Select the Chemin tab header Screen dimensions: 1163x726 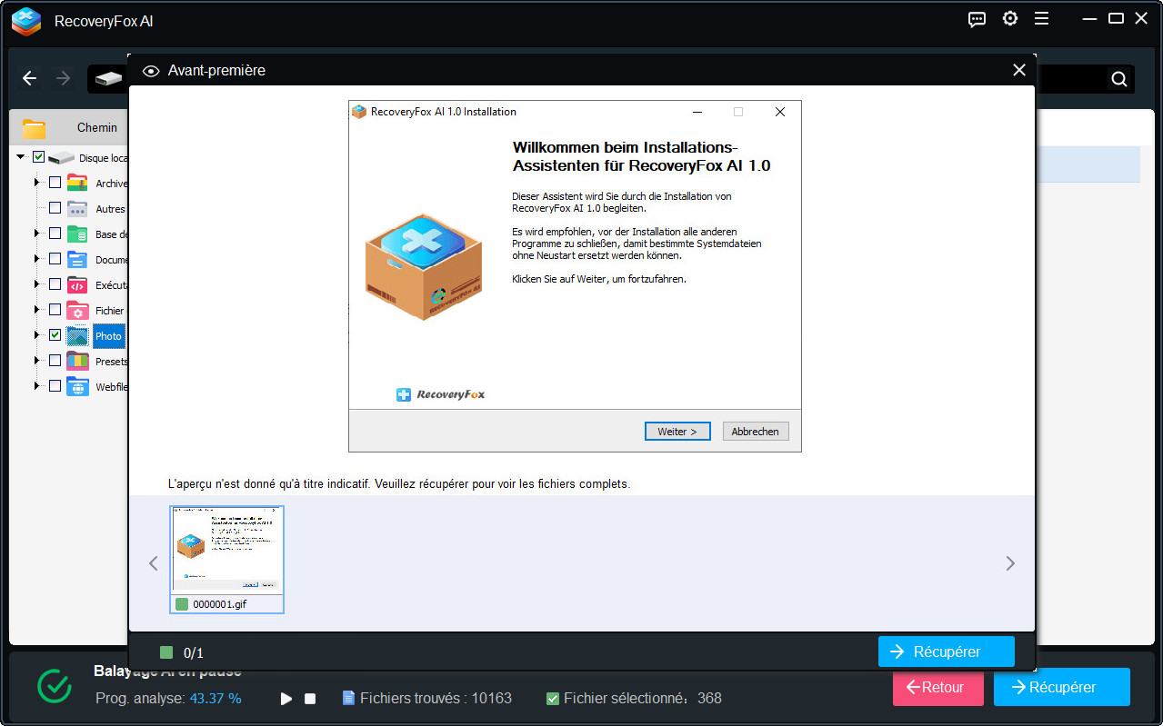97,128
